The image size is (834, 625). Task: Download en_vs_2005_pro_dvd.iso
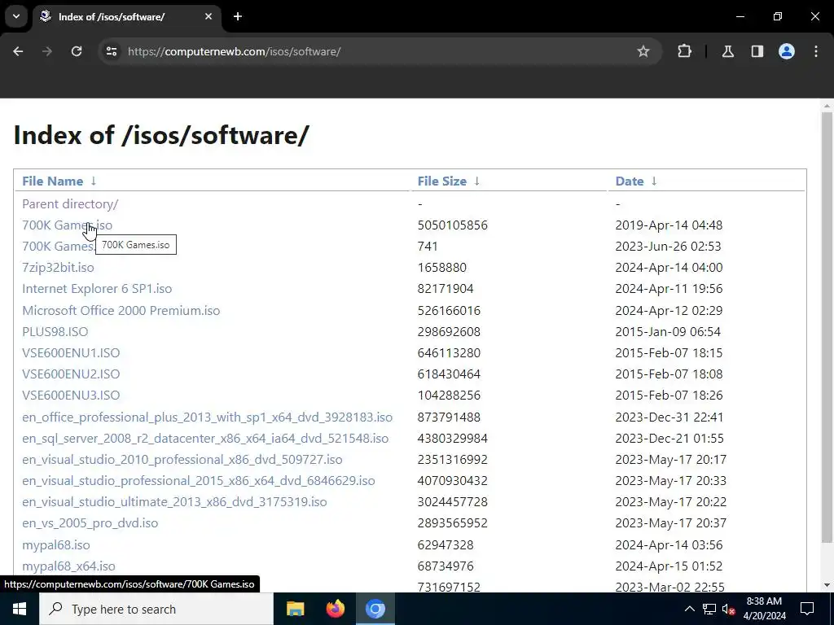tap(90, 524)
